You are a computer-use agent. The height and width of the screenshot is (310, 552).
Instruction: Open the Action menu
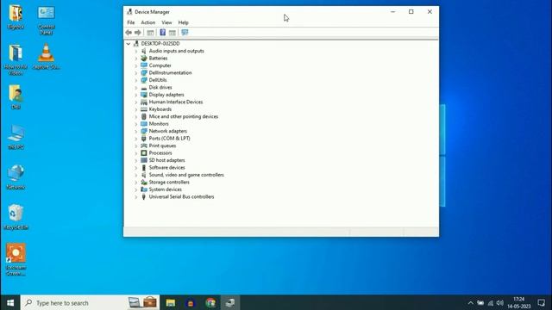[x=148, y=22]
